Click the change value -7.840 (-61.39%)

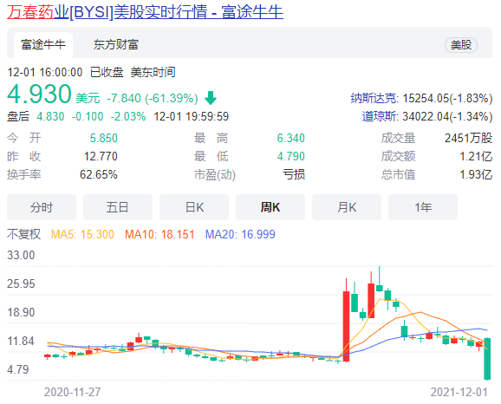(153, 98)
